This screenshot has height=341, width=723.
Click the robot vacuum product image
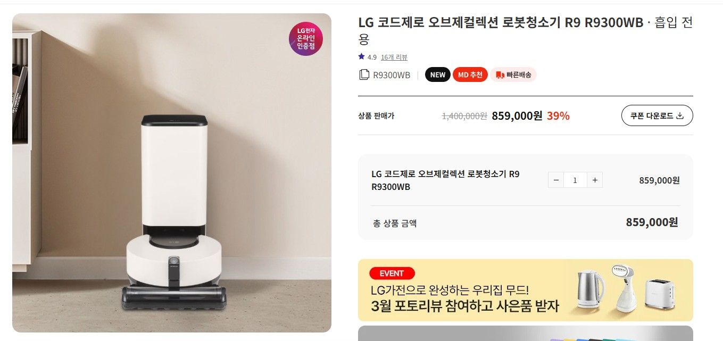point(172,173)
